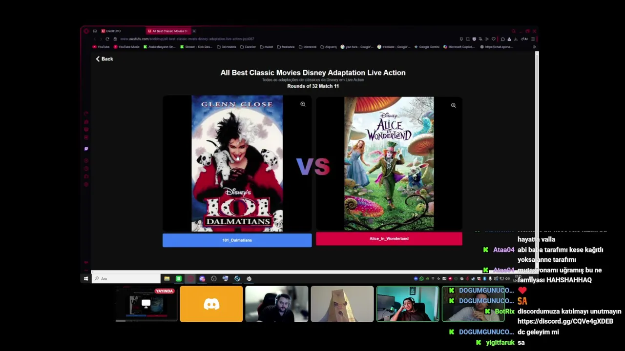This screenshot has width=625, height=351.
Task: Open the discord.gg/CQVe4gXDEB chat link
Action: point(565,322)
